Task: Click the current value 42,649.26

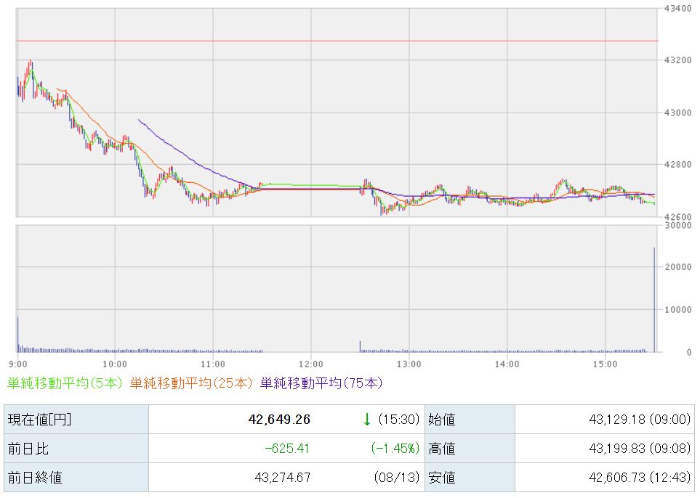Action: click(279, 419)
